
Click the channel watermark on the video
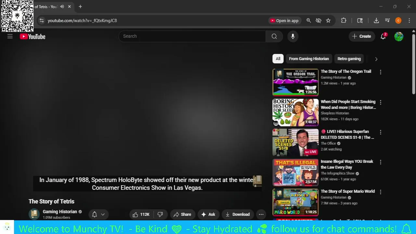click(257, 181)
